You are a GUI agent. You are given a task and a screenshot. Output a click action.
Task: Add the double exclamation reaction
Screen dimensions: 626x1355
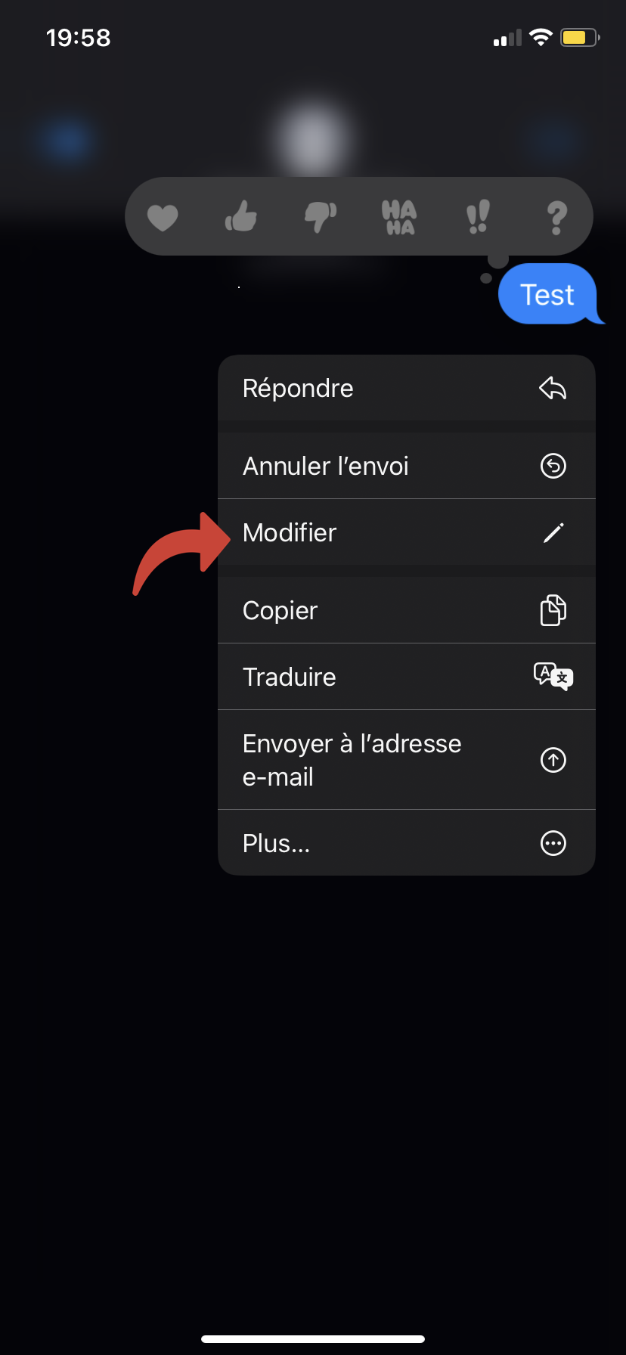pos(478,216)
